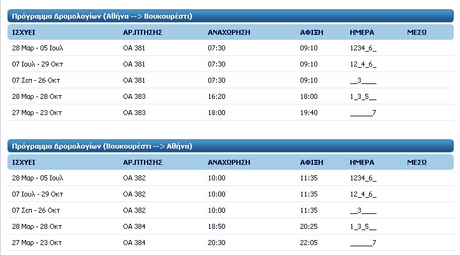Select OA 383 flight departing at 18:00

pyautogui.click(x=134, y=113)
